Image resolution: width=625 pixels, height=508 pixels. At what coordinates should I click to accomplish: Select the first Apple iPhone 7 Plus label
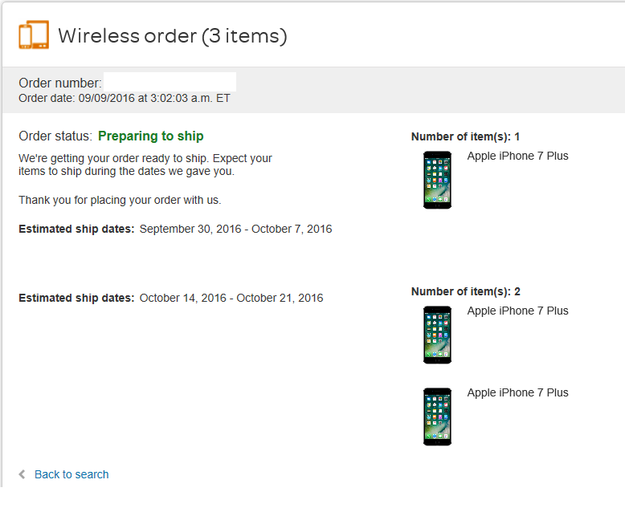[x=517, y=156]
